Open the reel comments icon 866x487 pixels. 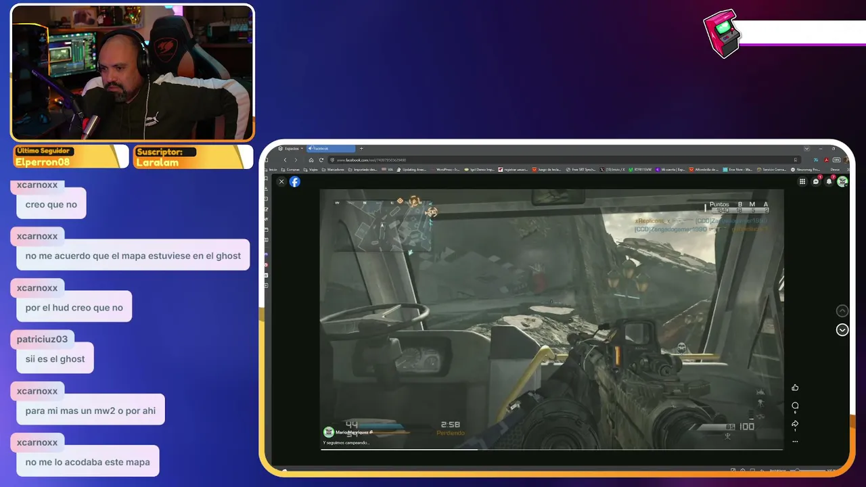click(795, 406)
